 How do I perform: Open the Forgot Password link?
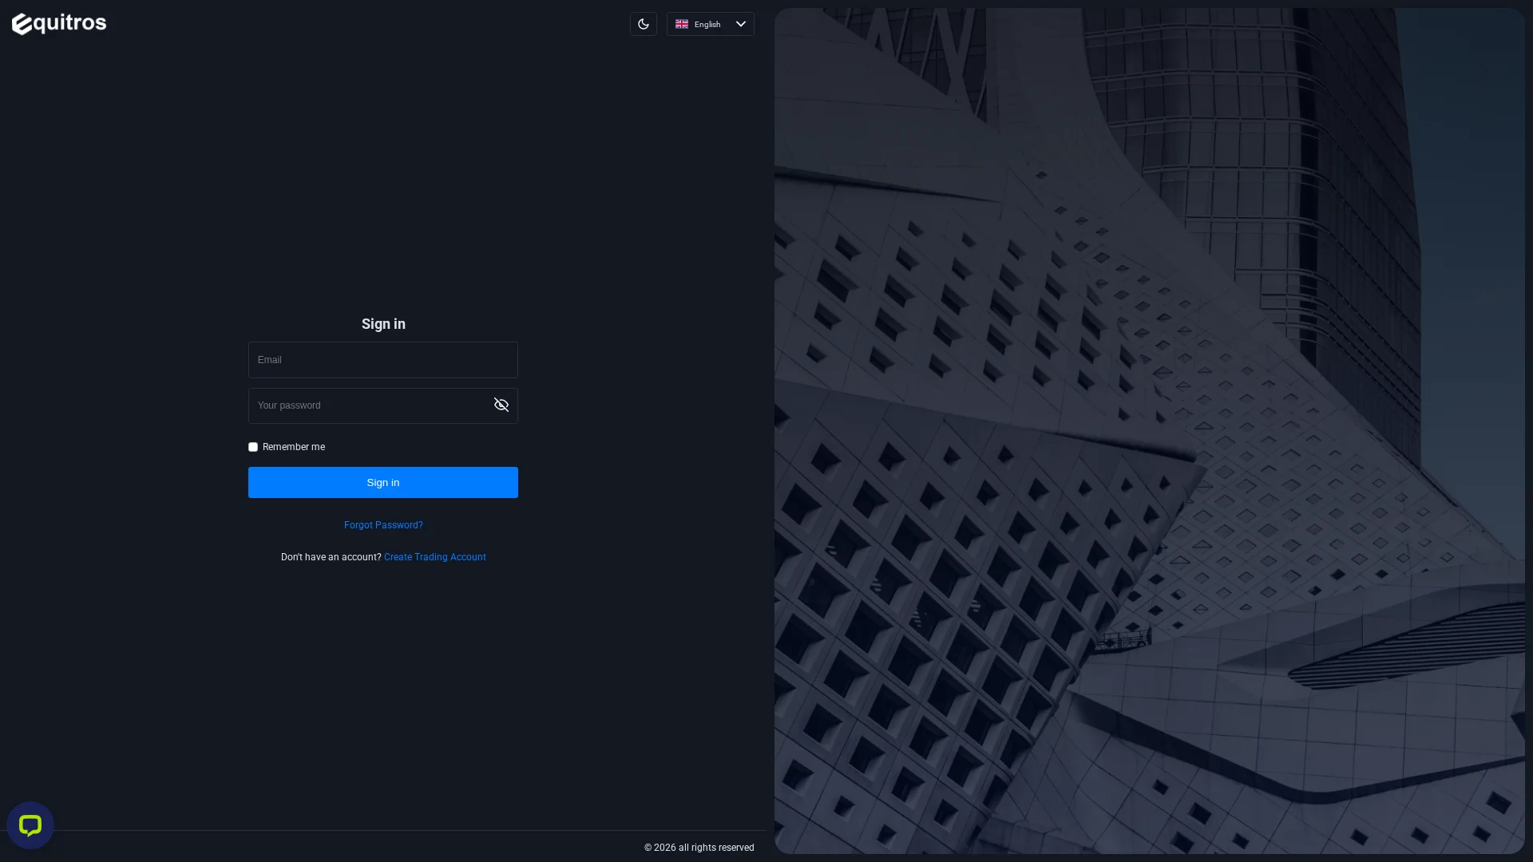[383, 525]
